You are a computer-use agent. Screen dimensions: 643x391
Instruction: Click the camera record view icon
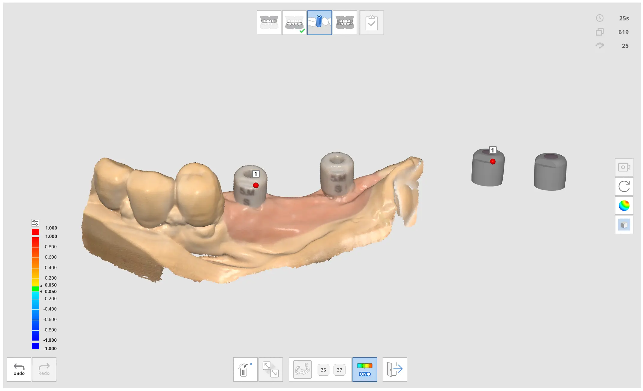tap(624, 167)
